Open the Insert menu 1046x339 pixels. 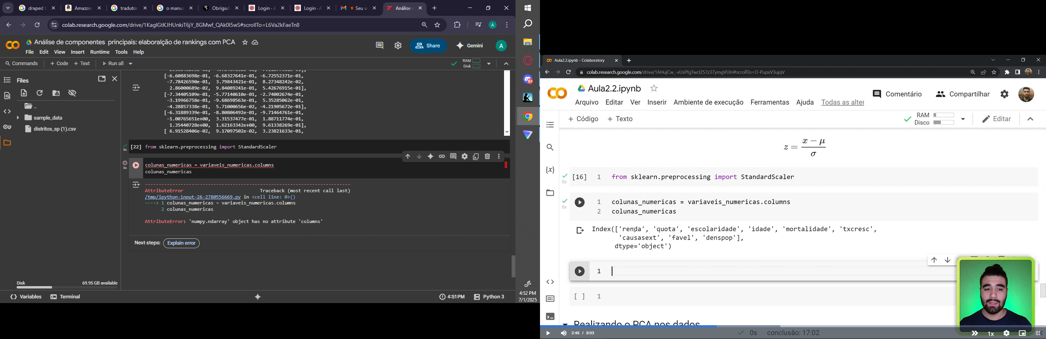click(77, 52)
